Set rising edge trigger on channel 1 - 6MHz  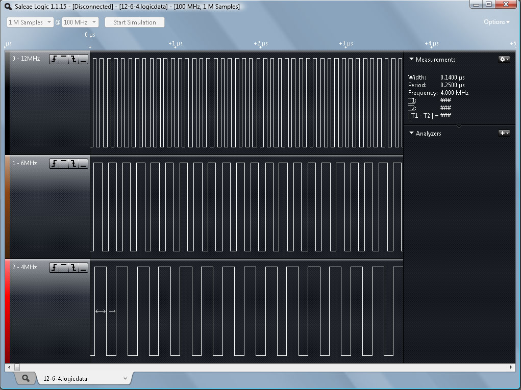click(54, 164)
